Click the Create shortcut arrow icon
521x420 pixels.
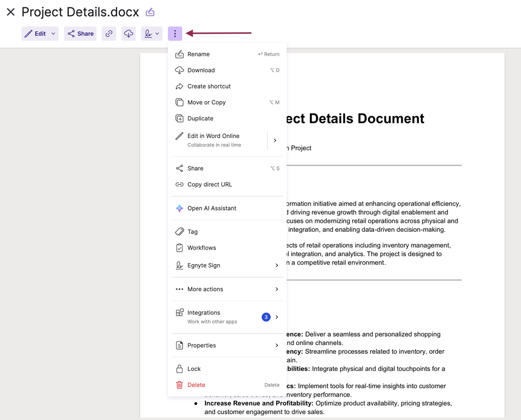click(179, 87)
